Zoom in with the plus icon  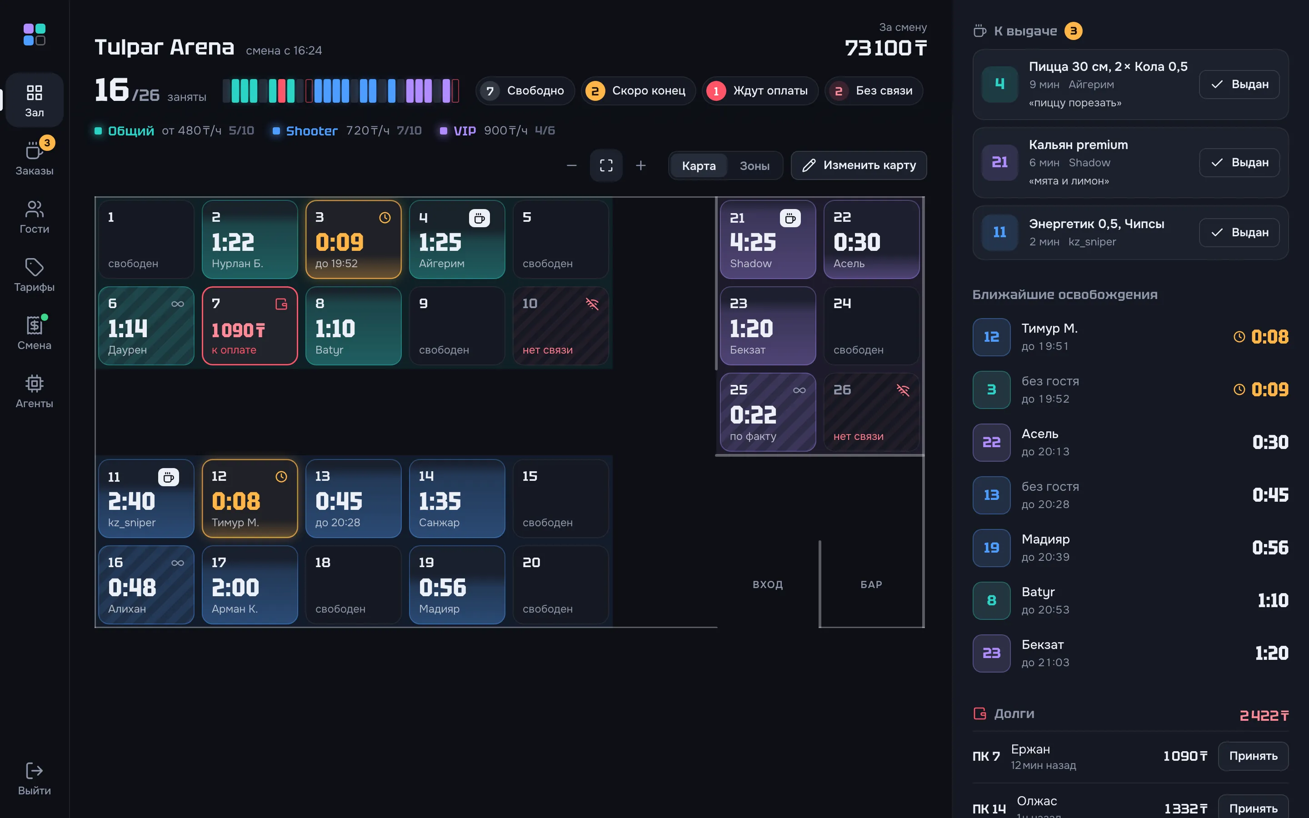640,165
